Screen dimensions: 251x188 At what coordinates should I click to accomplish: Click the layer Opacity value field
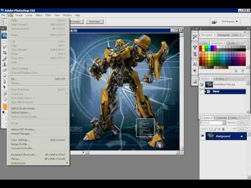pos(242,123)
